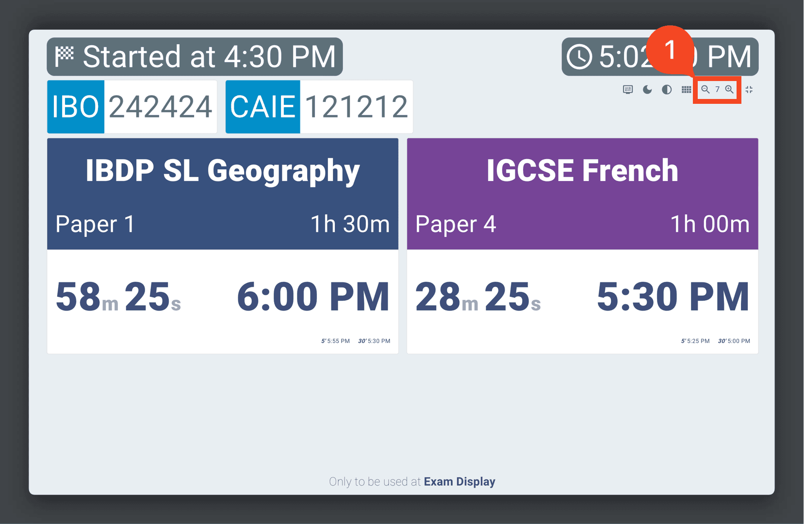Open the grid layout icon
Viewport: 804px width, 524px height.
coord(686,90)
